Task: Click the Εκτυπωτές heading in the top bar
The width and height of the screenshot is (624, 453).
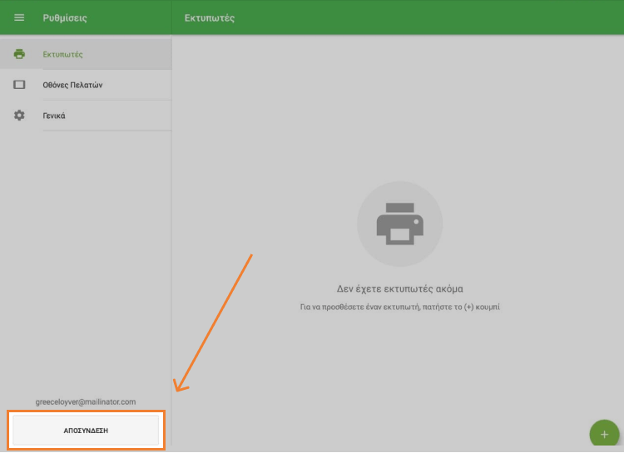Action: pos(210,17)
